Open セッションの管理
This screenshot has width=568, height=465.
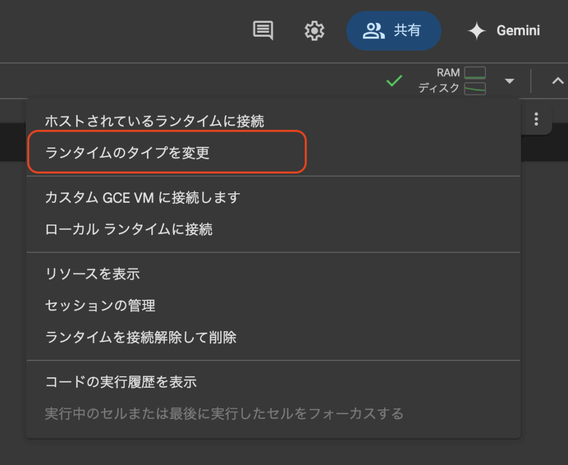(x=100, y=305)
